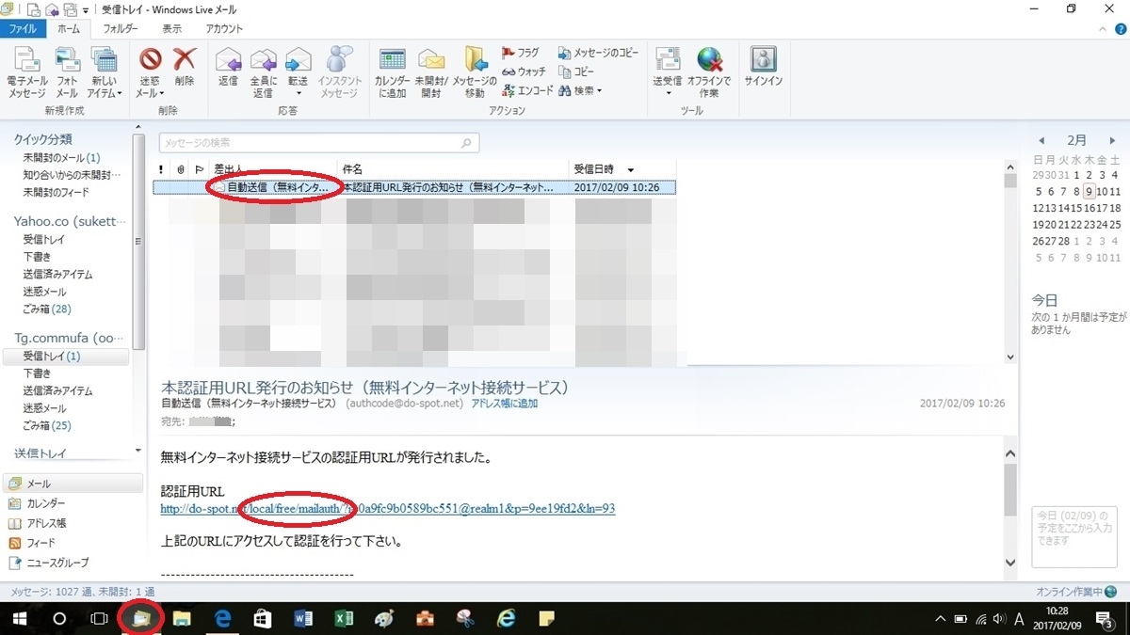
Task: Select 未開封のメール (1) quick view
Action: 61,158
